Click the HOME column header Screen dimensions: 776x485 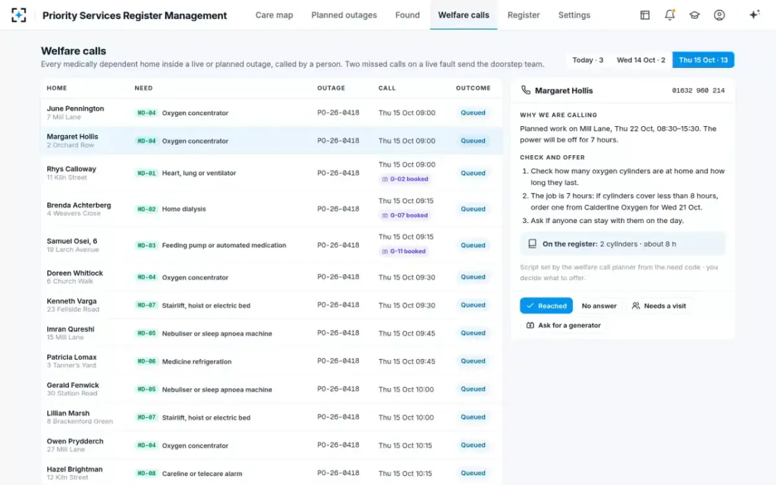tap(57, 88)
